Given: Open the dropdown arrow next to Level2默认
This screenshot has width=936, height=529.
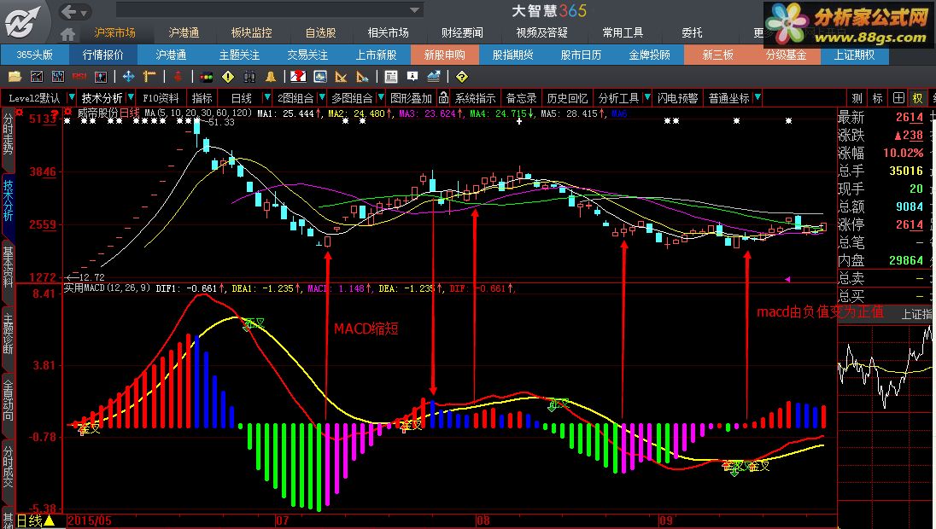Looking at the screenshot, I should 72,97.
